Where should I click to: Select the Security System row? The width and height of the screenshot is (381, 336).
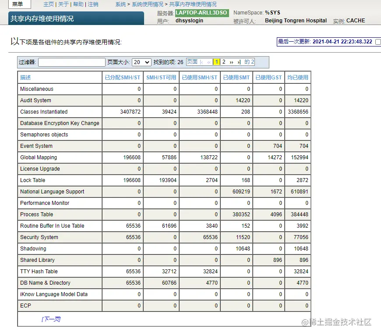point(164,237)
